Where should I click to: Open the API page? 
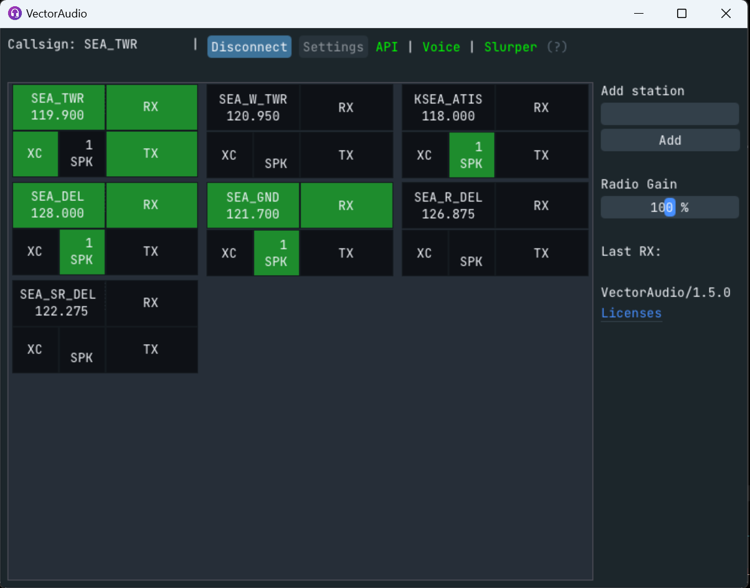[x=387, y=47]
